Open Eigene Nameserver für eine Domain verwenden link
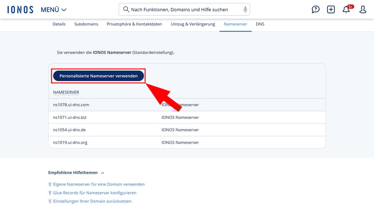 pos(99,184)
